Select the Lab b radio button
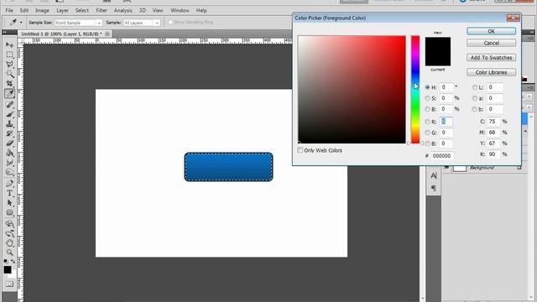This screenshot has height=302, width=537. coord(475,109)
